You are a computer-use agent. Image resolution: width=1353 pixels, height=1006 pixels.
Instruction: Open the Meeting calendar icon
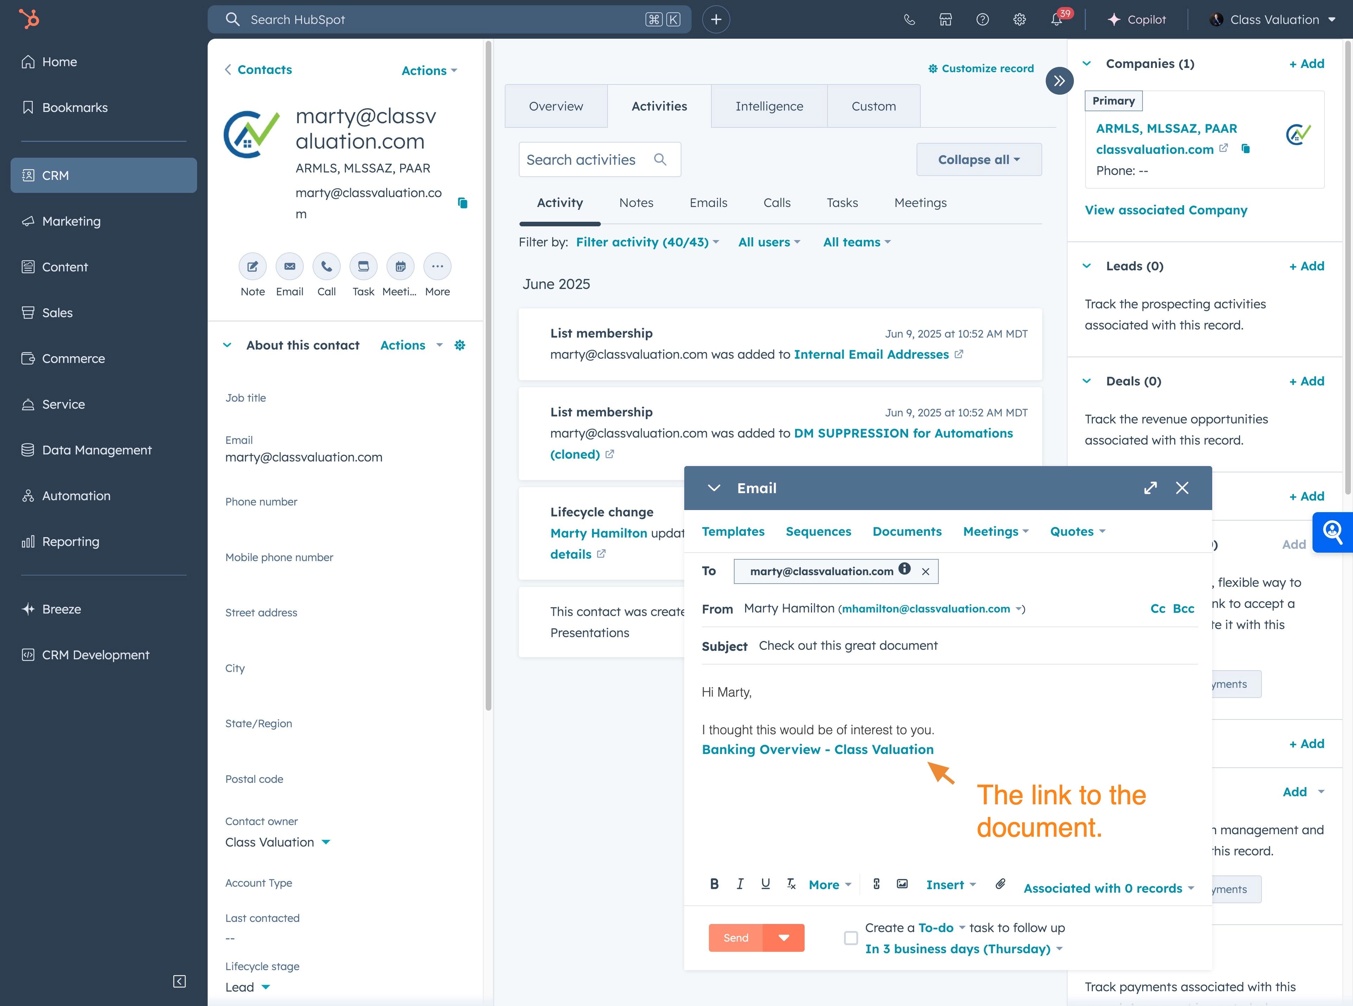pos(400,267)
